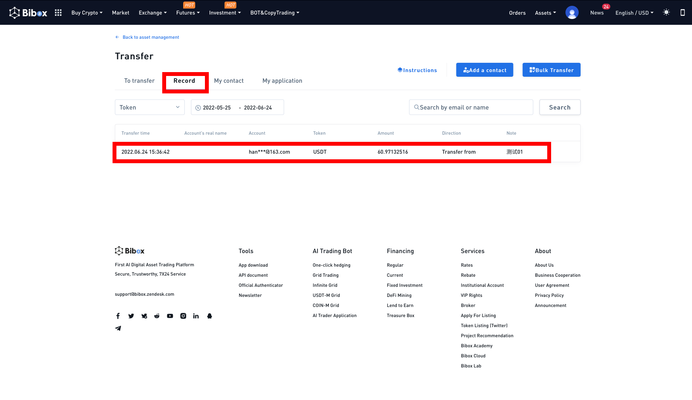Open the English / USD language dropdown
The height and width of the screenshot is (400, 692).
point(634,13)
